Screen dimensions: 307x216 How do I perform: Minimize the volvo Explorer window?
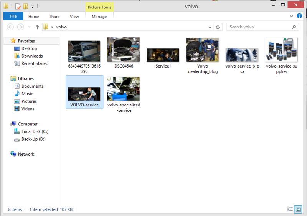(x=273, y=5)
